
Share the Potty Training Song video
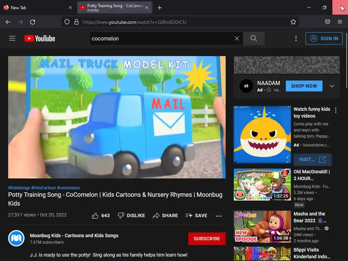(x=166, y=215)
